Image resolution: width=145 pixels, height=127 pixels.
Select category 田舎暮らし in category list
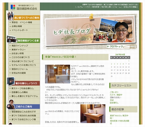(x=114, y=103)
